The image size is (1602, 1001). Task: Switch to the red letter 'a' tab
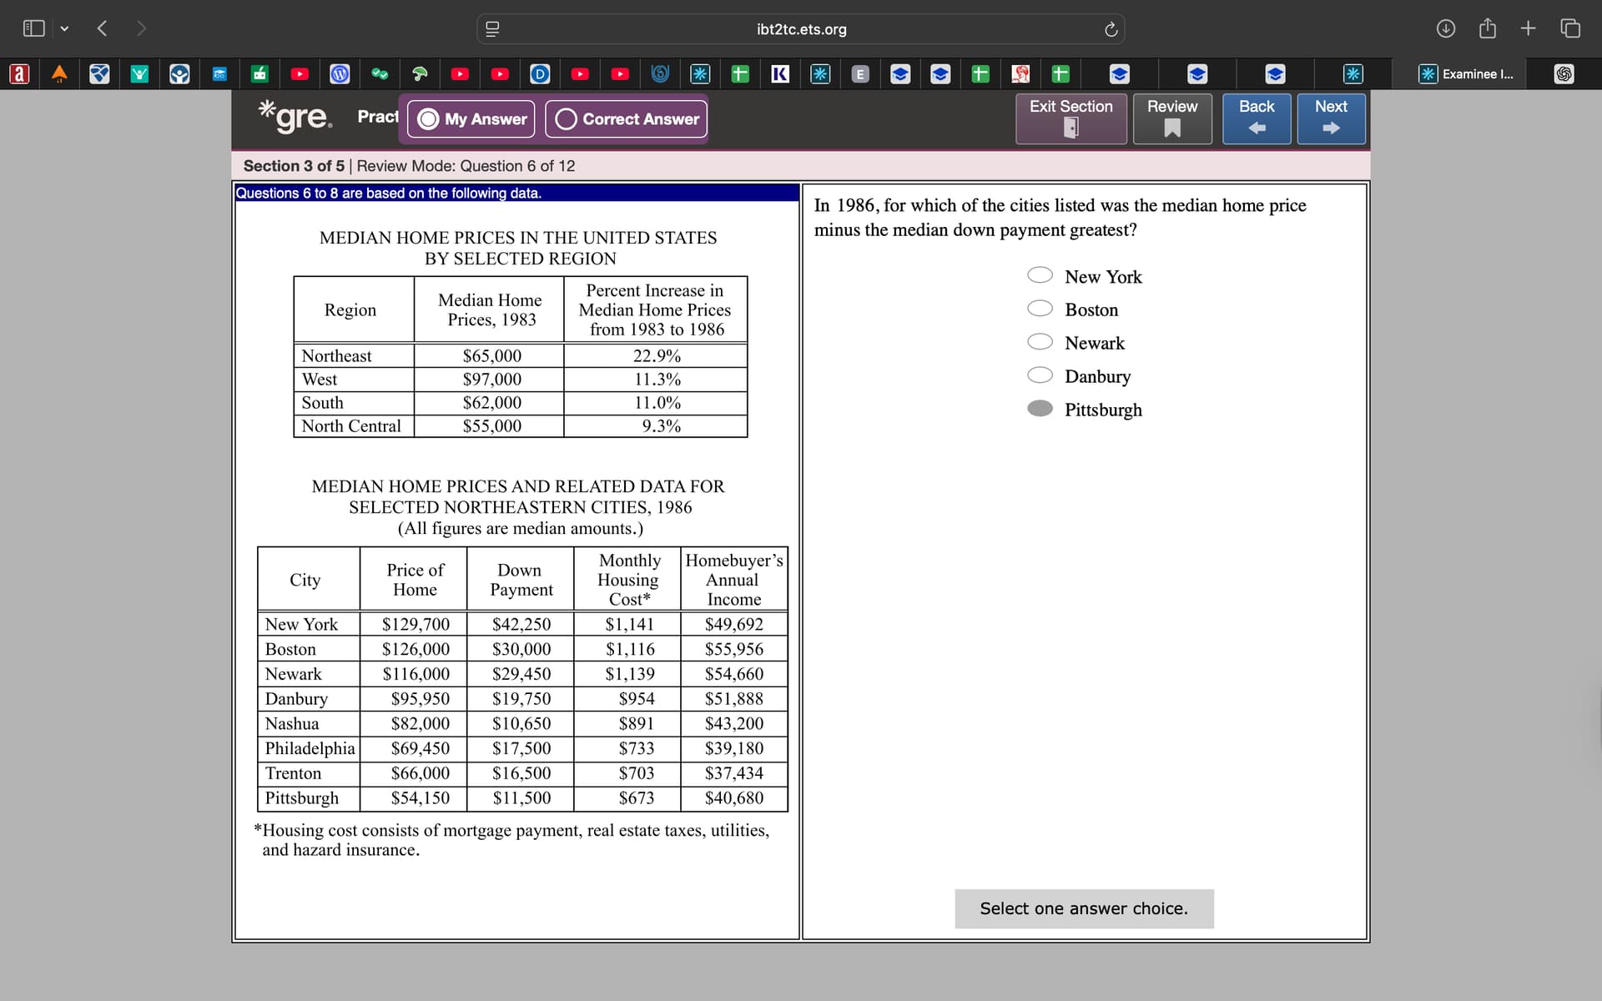(x=19, y=74)
